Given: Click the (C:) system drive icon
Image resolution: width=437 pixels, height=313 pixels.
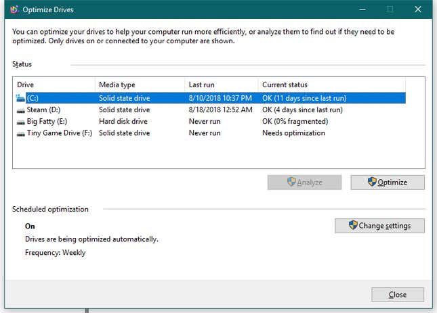Looking at the screenshot, I should pyautogui.click(x=20, y=98).
